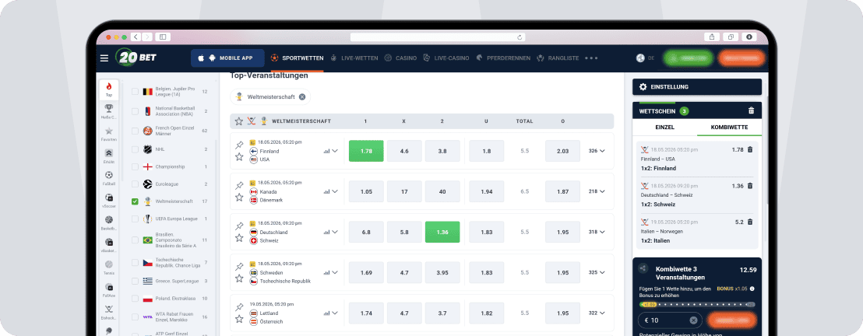Open bonus info icon next to x1.05
The image size is (863, 336).
click(x=752, y=289)
